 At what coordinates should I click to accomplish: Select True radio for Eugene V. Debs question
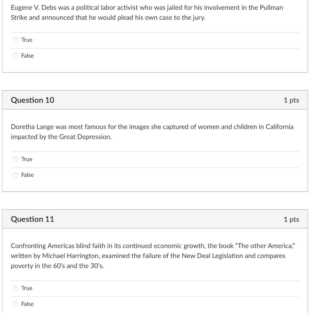pyautogui.click(x=15, y=40)
